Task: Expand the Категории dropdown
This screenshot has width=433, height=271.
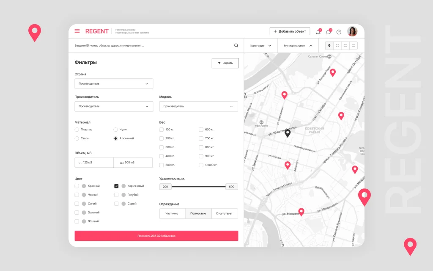Action: pos(260,46)
